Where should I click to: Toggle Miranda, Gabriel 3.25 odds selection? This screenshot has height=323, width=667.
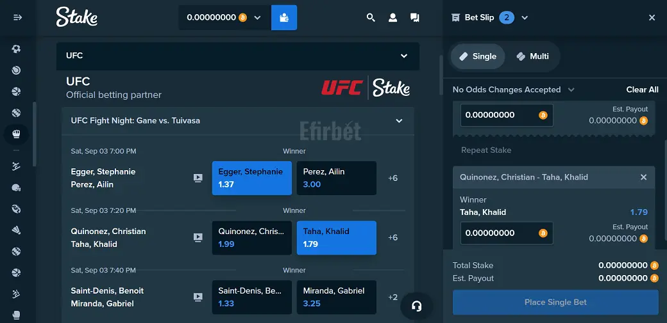(337, 297)
